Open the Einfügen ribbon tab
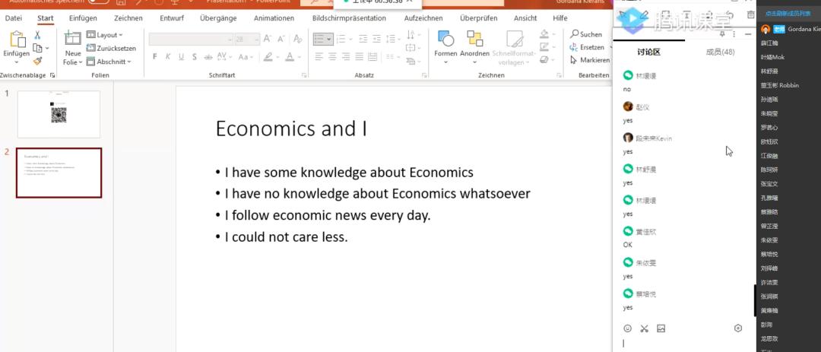Image resolution: width=821 pixels, height=352 pixels. point(82,17)
